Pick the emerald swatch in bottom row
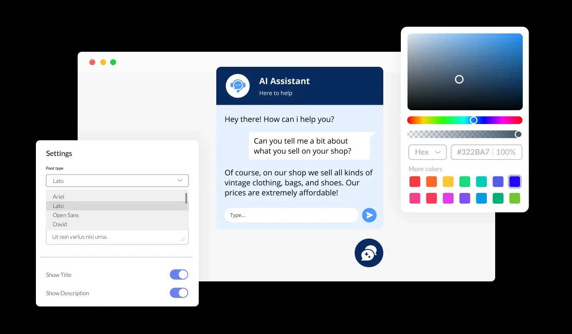 (498, 198)
